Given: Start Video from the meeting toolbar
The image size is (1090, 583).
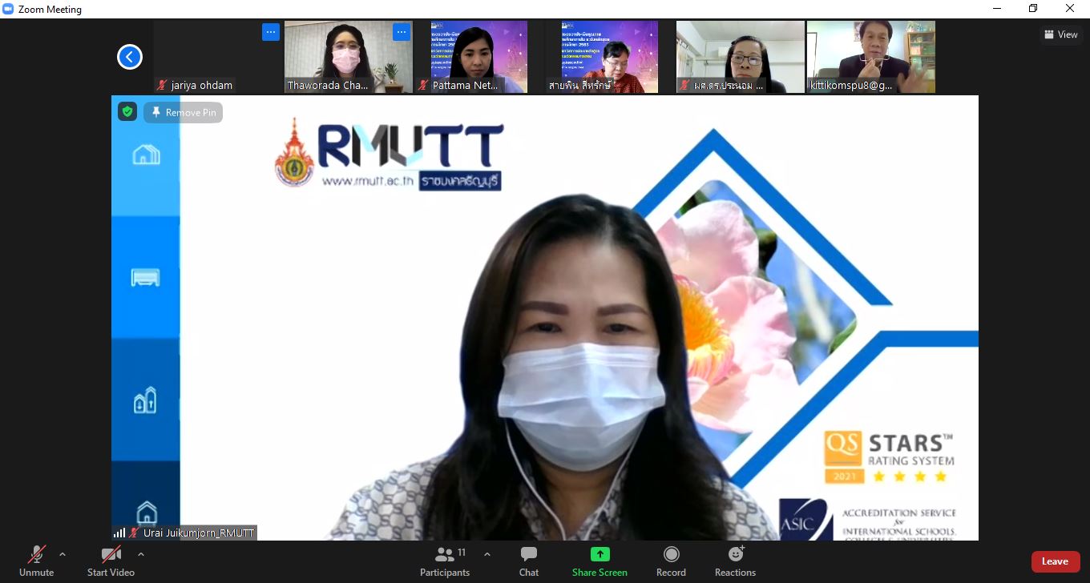Looking at the screenshot, I should pos(111,561).
